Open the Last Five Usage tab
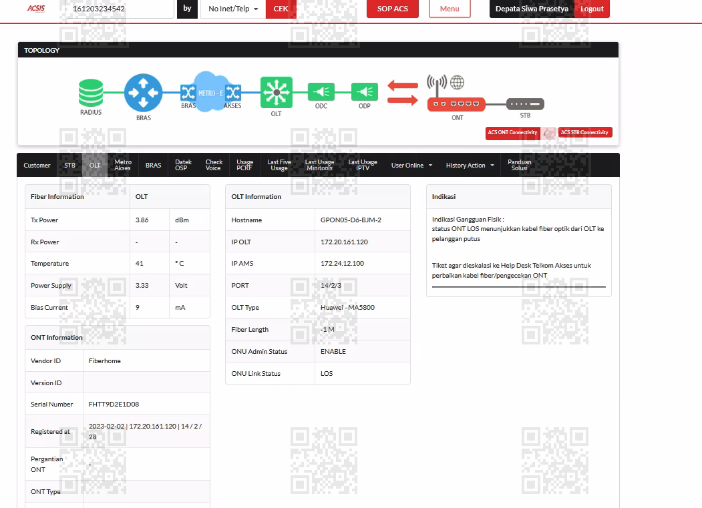This screenshot has height=508, width=702. [279, 165]
